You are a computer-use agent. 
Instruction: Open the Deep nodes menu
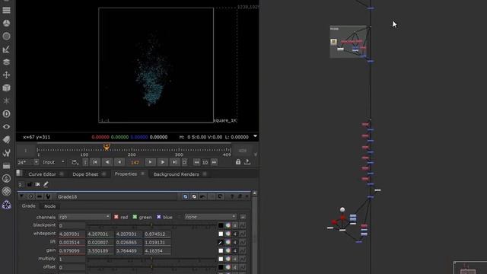pyautogui.click(x=6, y=114)
